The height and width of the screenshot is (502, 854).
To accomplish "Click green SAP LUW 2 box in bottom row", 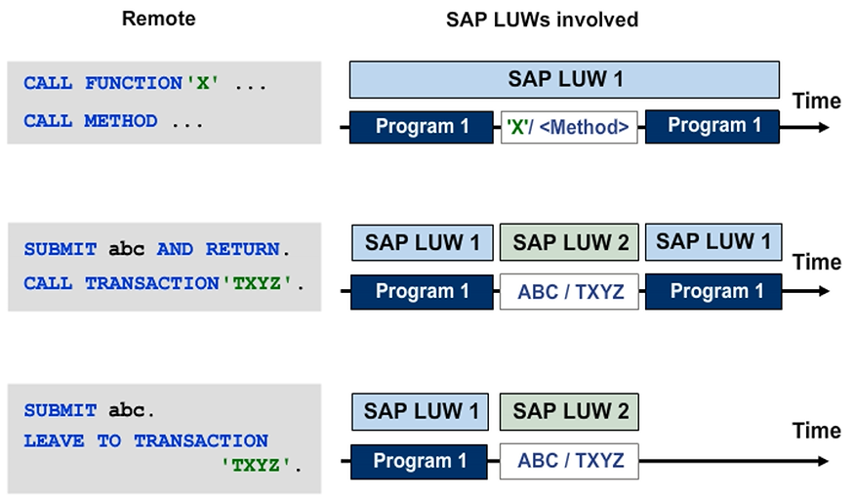I will (x=570, y=411).
